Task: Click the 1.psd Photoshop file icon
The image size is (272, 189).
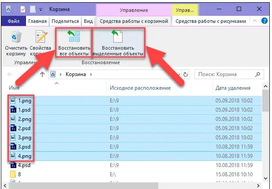Action: tap(13, 109)
